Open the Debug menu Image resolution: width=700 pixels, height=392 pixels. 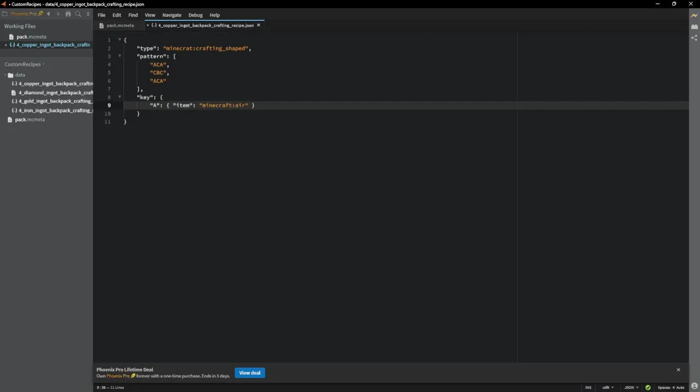point(195,15)
